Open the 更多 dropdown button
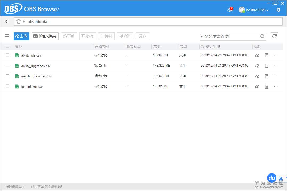287x191 pixels. click(143, 36)
